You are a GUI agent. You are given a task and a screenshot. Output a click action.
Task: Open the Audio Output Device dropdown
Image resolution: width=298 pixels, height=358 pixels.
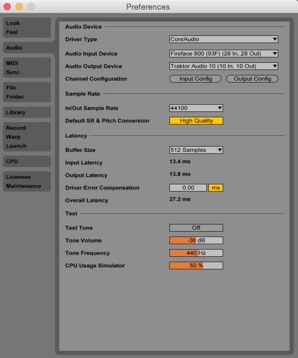coord(223,66)
